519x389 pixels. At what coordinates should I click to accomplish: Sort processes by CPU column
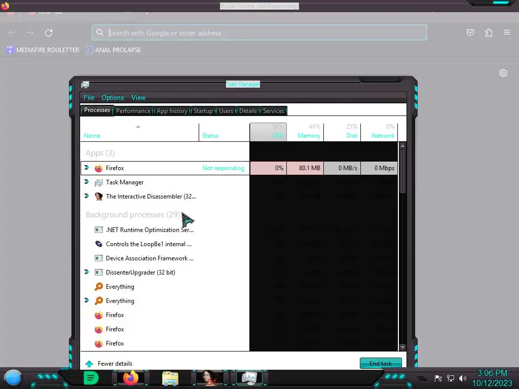click(268, 132)
